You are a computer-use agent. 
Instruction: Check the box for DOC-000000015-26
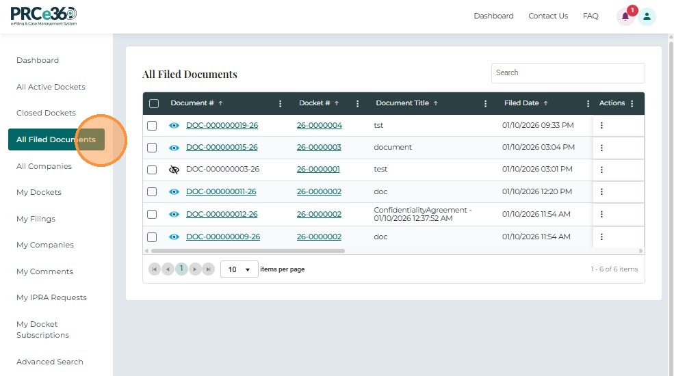point(152,148)
